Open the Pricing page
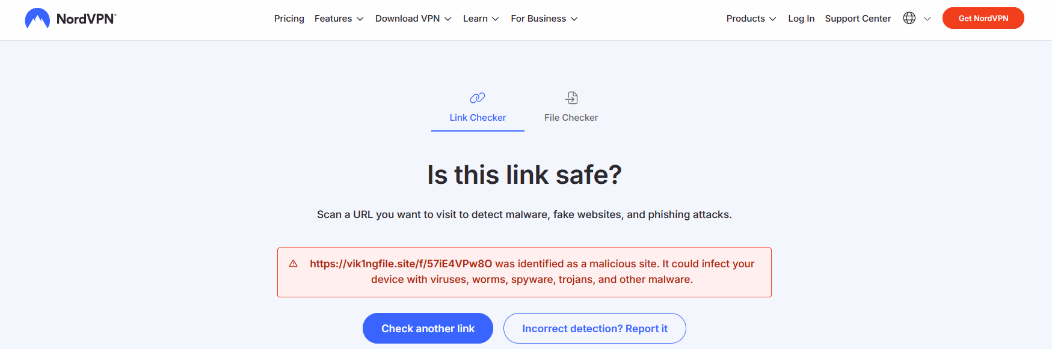1052x349 pixels. [x=289, y=19]
